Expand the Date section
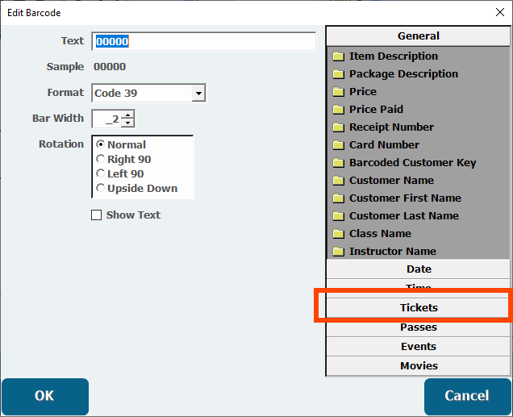 [418, 269]
